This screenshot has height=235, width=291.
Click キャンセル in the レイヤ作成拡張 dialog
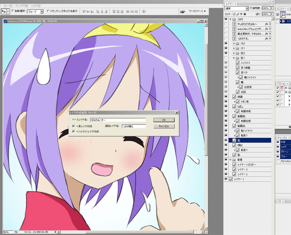tap(164, 126)
